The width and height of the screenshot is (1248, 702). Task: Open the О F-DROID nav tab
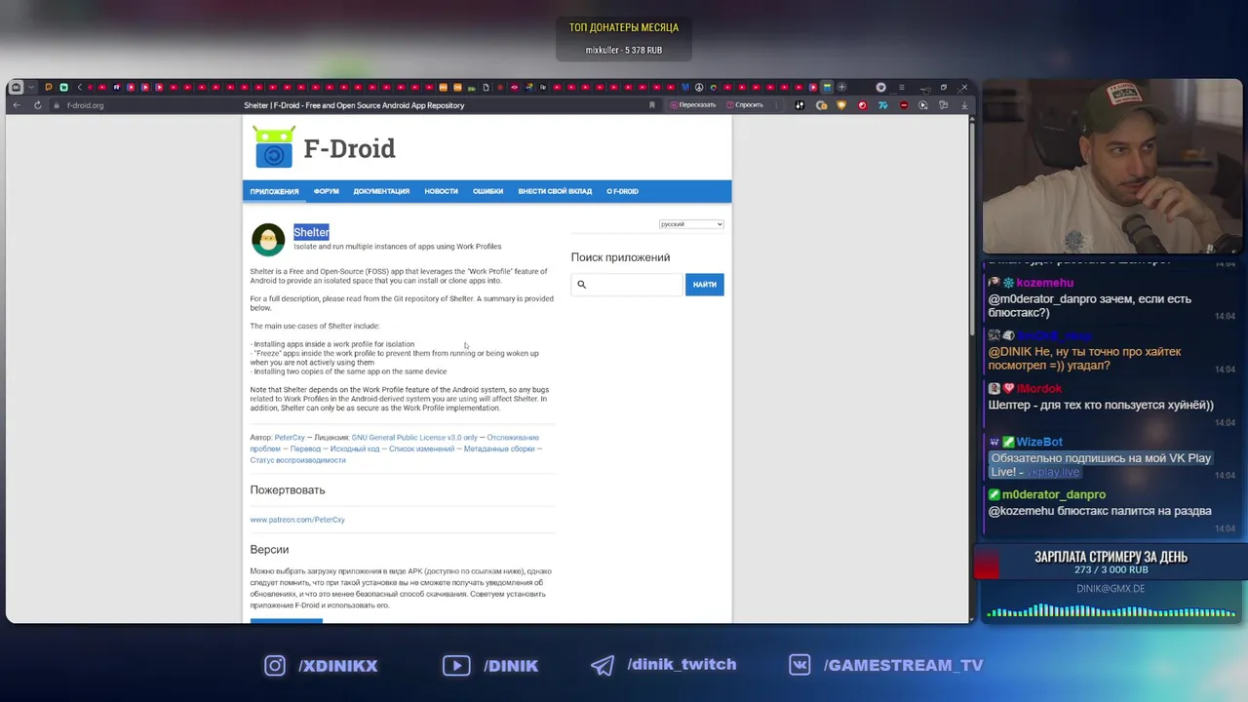click(x=623, y=191)
